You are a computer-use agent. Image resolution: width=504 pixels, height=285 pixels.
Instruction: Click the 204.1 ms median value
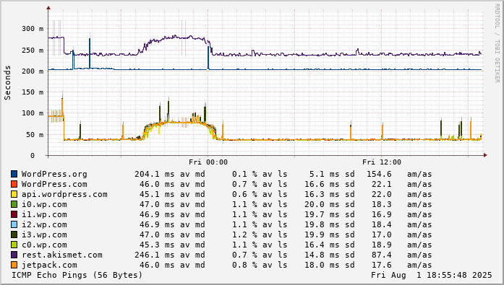click(147, 174)
